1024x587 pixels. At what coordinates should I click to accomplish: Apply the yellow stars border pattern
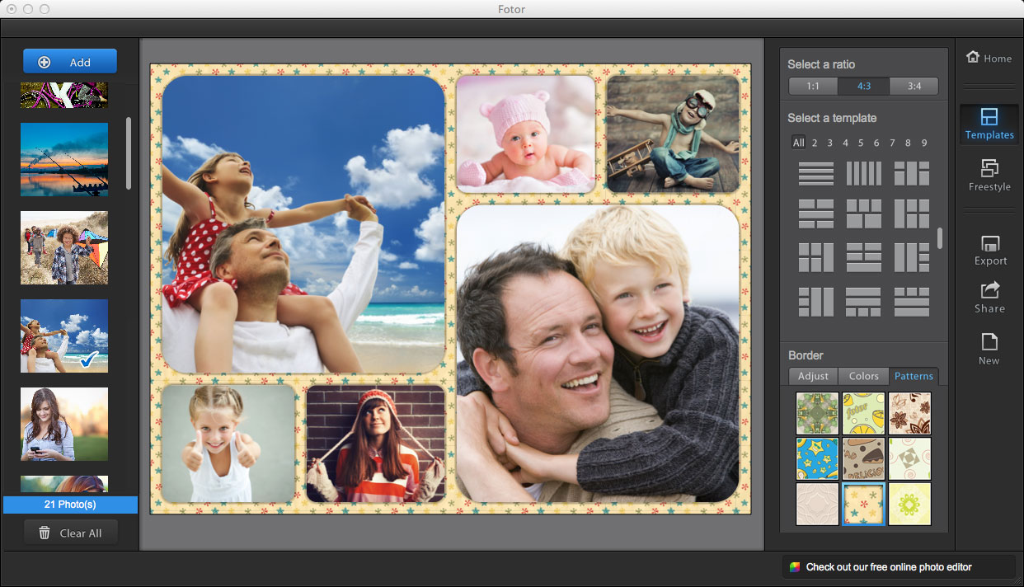[x=863, y=504]
